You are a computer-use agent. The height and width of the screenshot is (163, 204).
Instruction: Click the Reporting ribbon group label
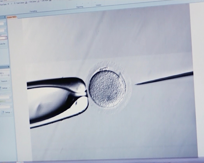tap(80, 7)
